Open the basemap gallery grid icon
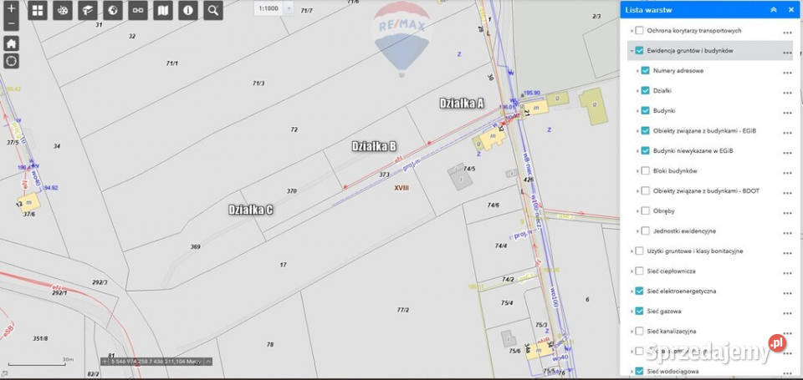This screenshot has width=803, height=380. click(x=38, y=11)
